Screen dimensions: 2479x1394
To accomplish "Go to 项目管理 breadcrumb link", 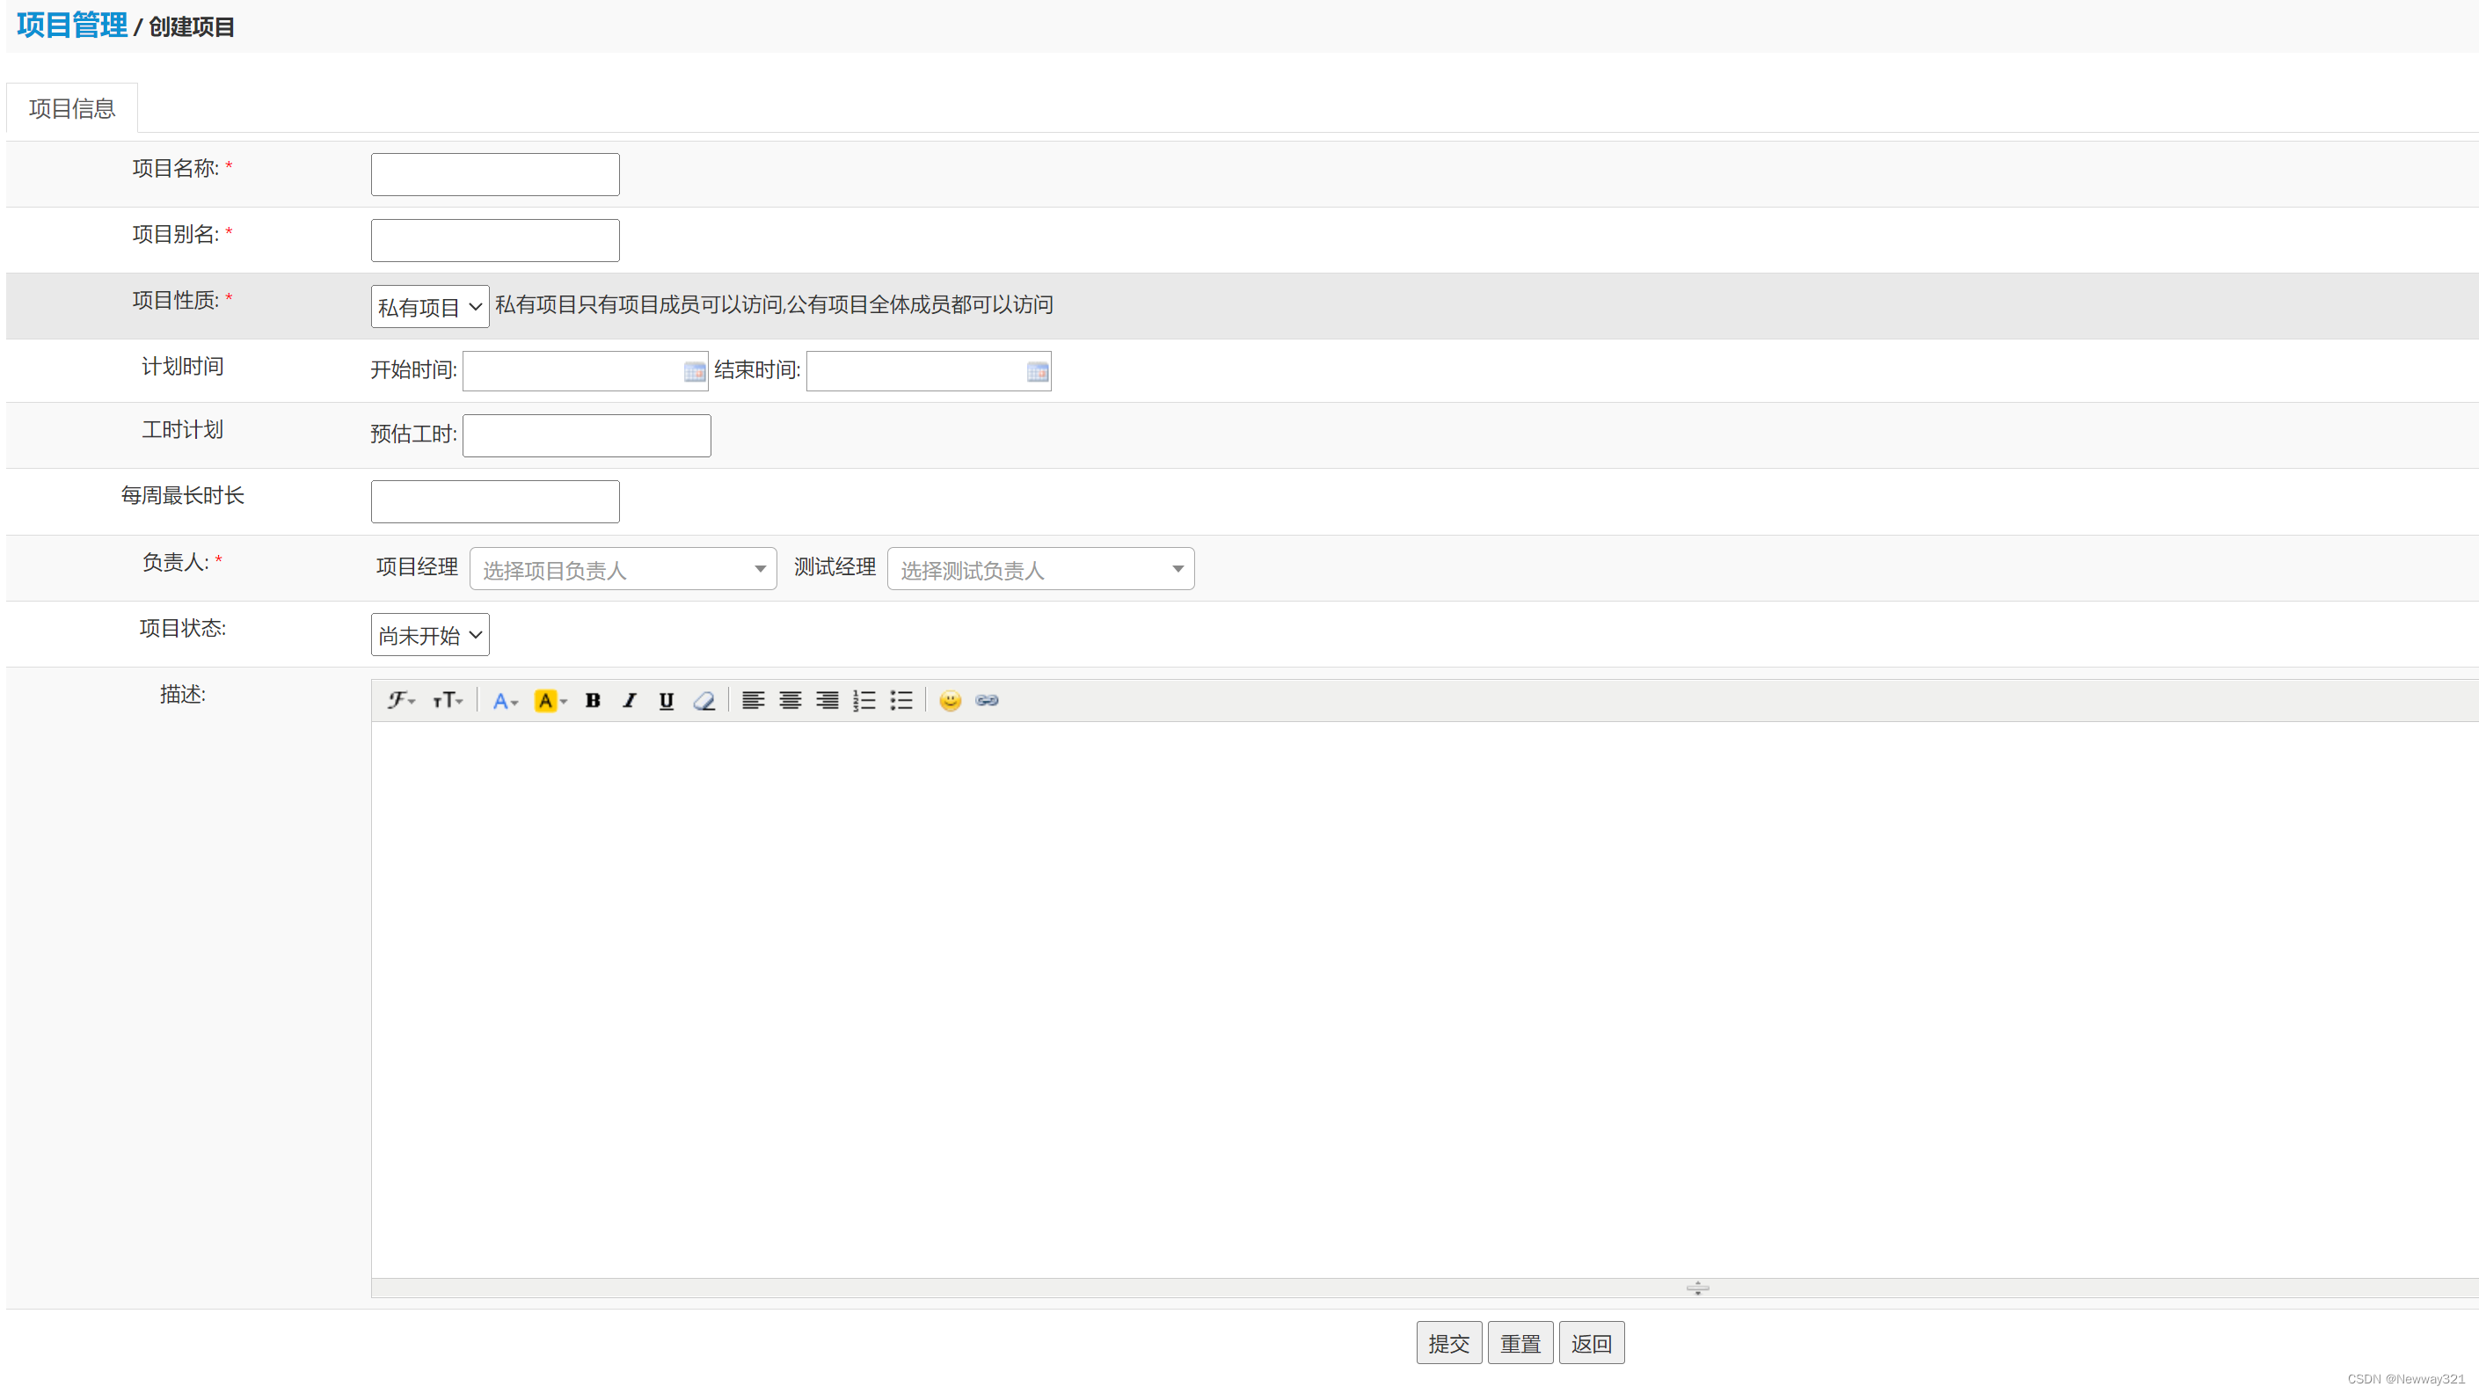I will [72, 25].
